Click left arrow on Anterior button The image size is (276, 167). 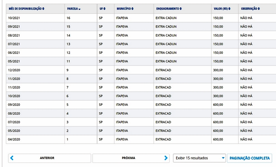(12, 158)
